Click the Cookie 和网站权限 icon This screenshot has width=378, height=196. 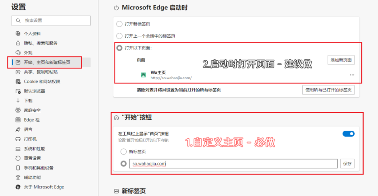18,82
